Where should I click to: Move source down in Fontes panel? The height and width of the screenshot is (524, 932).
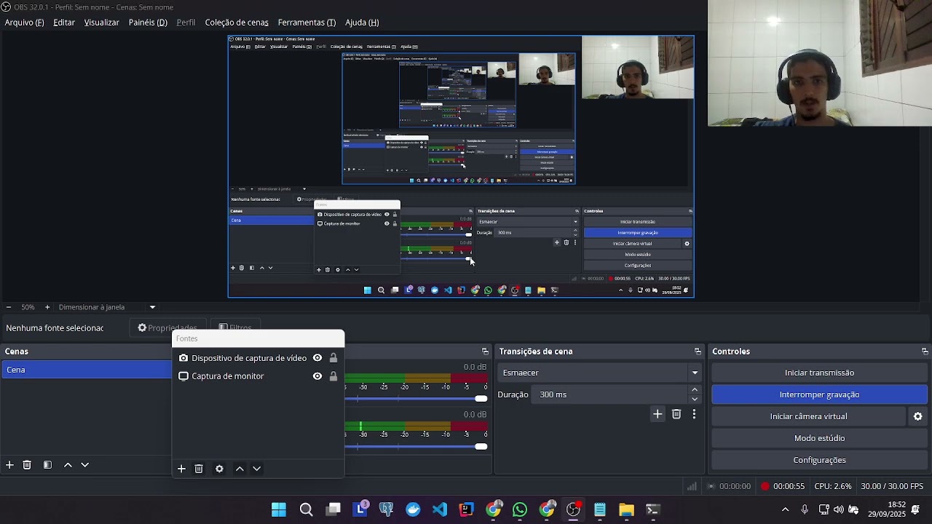tap(257, 469)
